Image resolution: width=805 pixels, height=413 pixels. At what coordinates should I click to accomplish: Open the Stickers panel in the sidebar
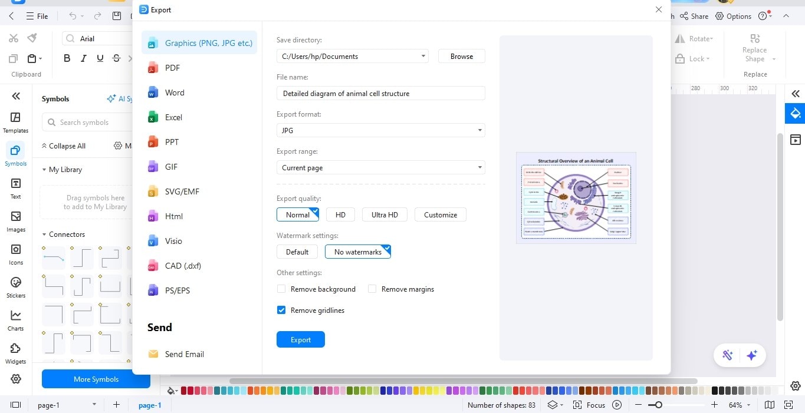click(x=15, y=287)
